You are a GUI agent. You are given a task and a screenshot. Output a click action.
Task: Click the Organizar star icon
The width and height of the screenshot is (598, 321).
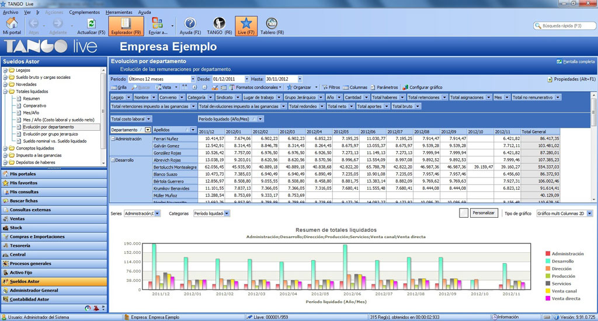coord(290,88)
